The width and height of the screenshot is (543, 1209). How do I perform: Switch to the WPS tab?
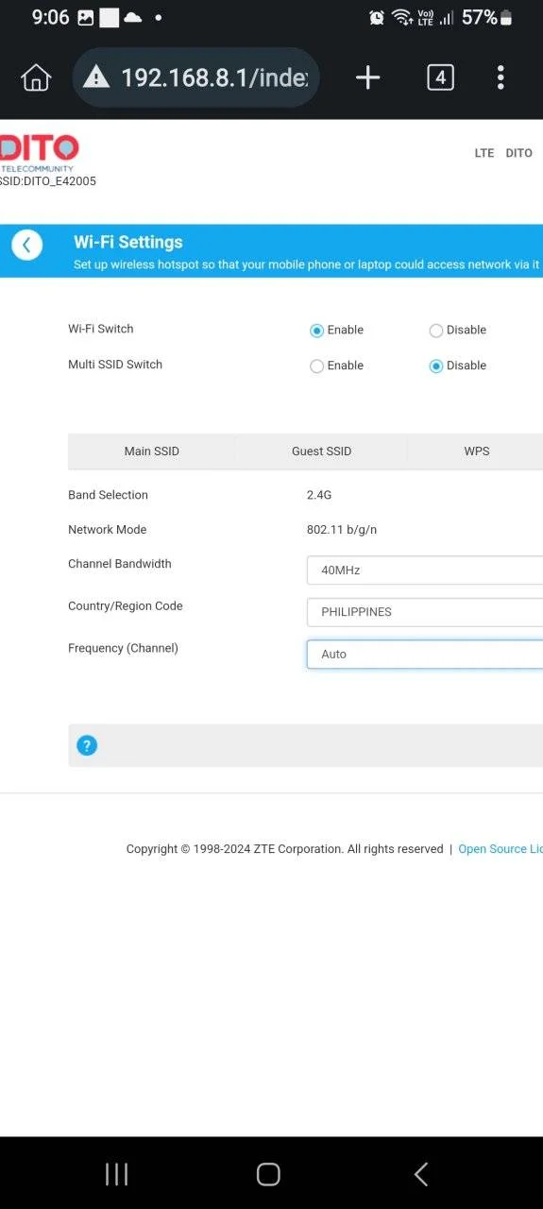(x=477, y=451)
